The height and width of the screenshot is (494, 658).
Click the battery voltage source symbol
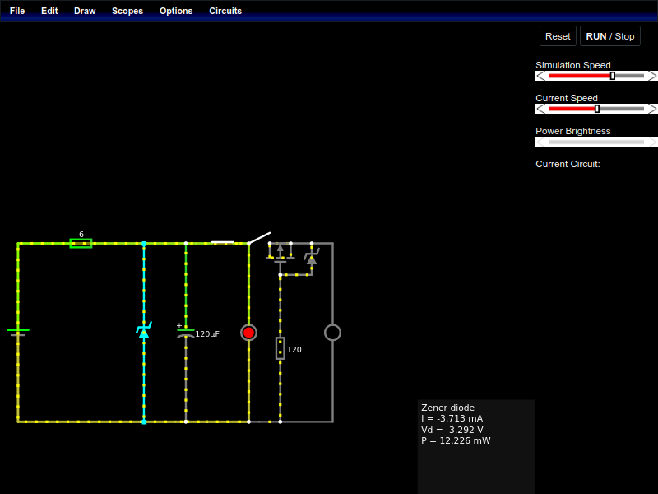point(18,332)
